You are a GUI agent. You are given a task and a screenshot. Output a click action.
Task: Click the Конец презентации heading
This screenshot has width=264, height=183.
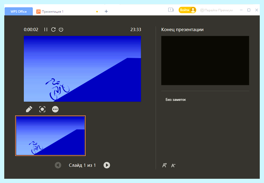(182, 30)
